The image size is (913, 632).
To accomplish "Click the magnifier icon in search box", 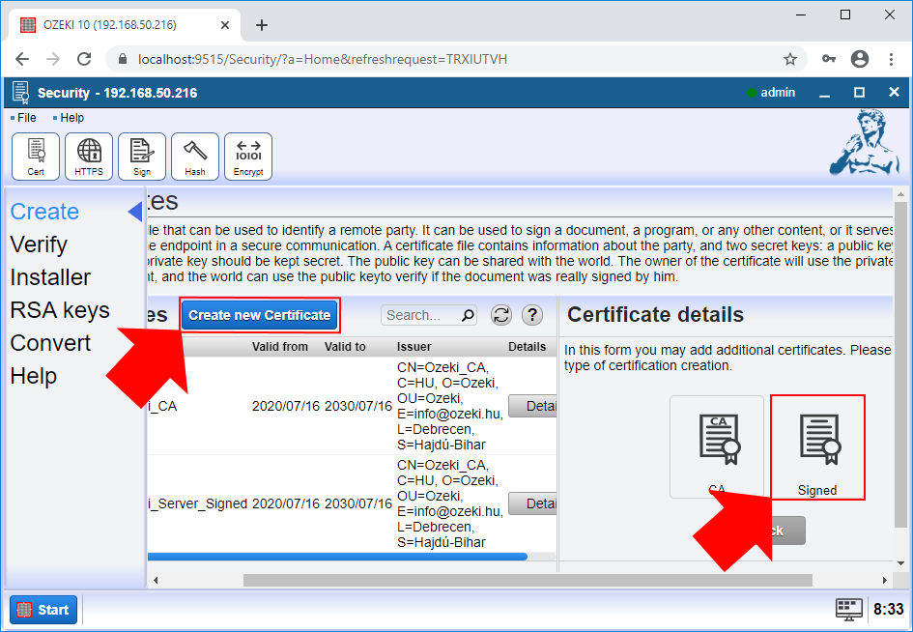I will click(x=468, y=315).
